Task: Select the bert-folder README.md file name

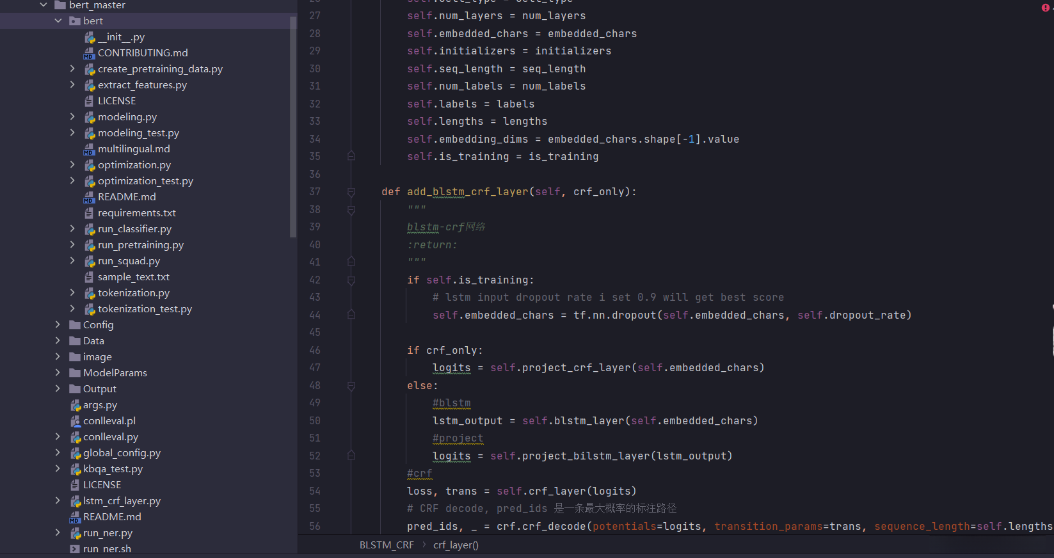Action: 127,197
